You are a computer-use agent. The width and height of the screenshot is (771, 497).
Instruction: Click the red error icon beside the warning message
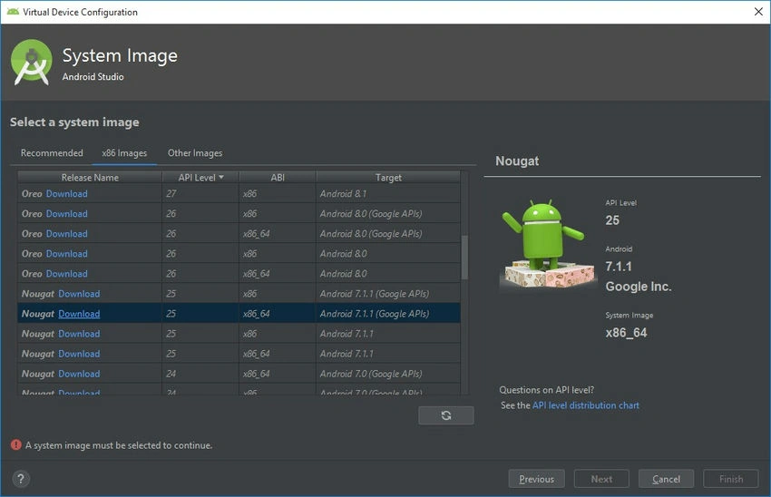click(x=15, y=445)
